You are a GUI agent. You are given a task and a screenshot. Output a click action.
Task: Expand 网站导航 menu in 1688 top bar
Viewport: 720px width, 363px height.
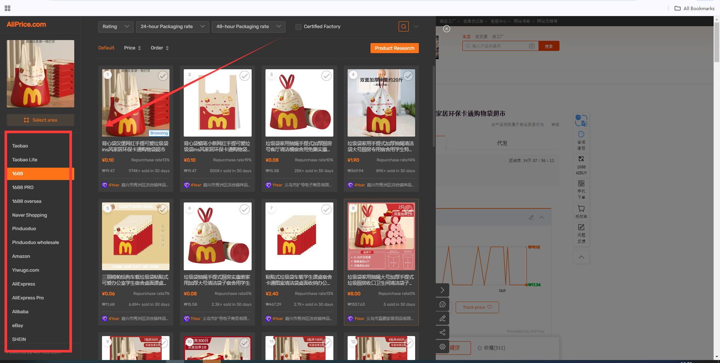tap(523, 21)
